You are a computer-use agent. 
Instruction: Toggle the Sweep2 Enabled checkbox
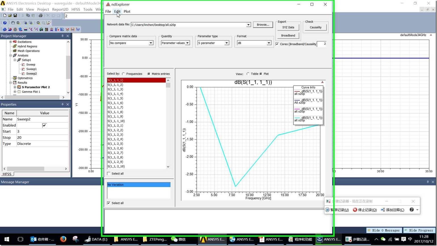44,125
